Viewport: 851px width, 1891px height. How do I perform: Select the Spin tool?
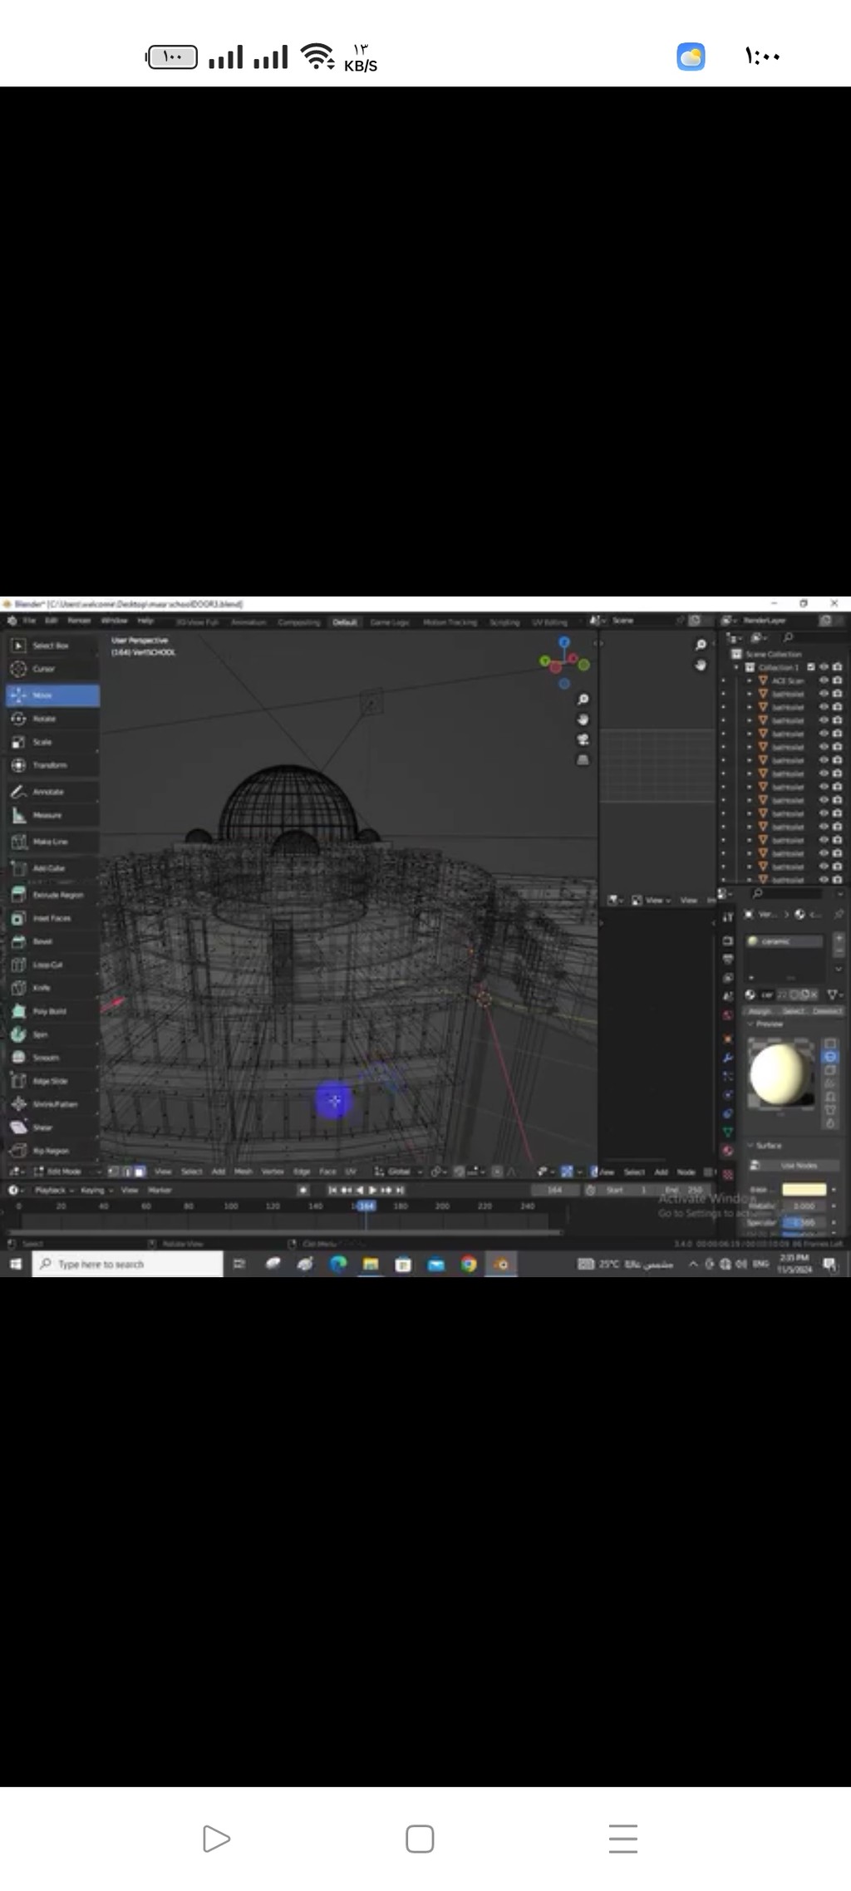[52, 1034]
